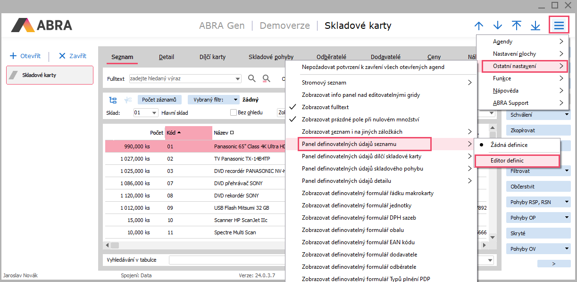The image size is (577, 282).
Task: Open the Sklad 01 combo box
Action: 145,112
